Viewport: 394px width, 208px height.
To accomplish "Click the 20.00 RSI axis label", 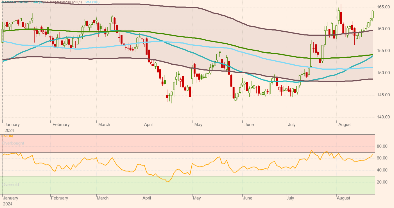I will (382, 182).
